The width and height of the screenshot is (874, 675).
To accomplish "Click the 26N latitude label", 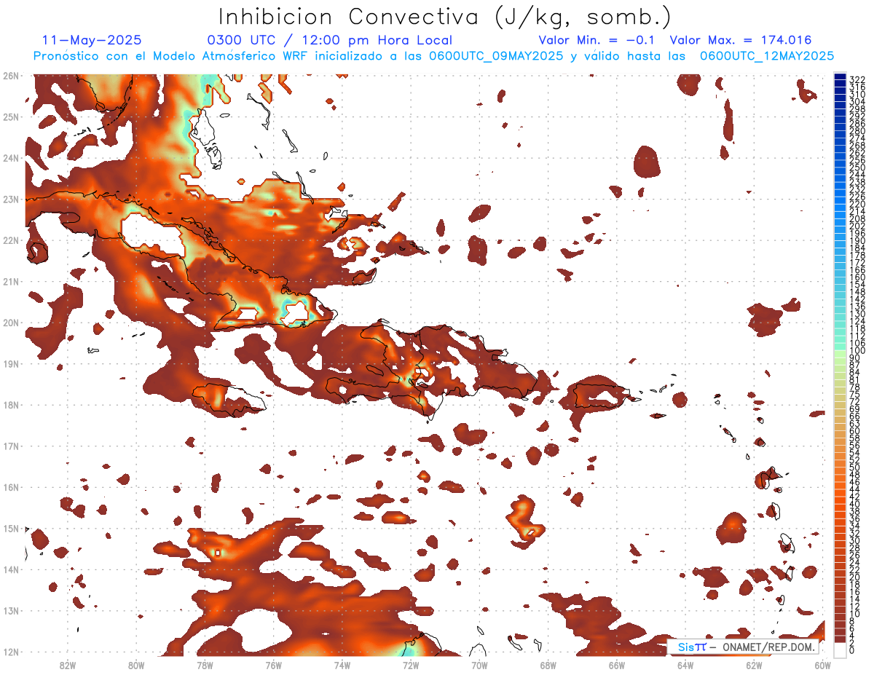I will click(x=10, y=76).
